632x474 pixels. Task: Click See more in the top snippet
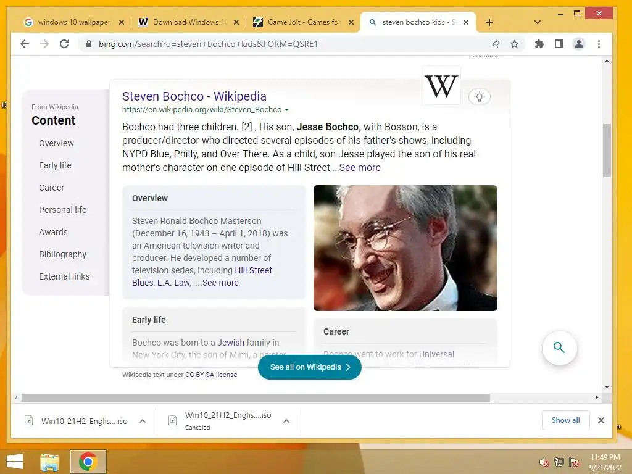point(360,168)
